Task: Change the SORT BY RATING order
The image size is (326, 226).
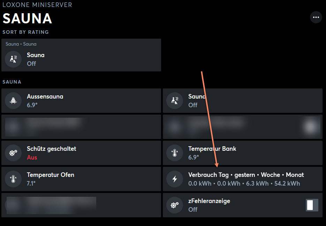Action: pos(25,32)
